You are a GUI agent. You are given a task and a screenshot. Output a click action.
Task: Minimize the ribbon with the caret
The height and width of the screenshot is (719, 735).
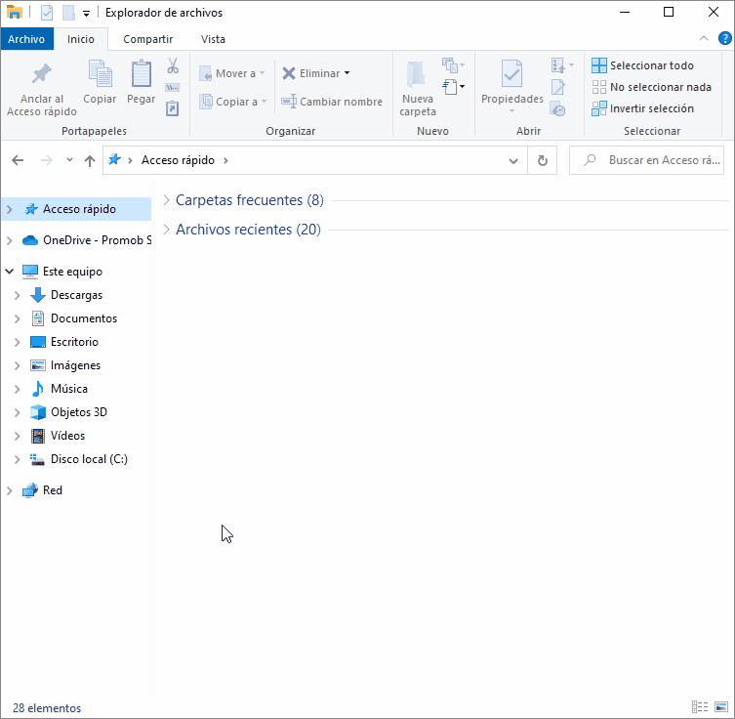point(703,38)
